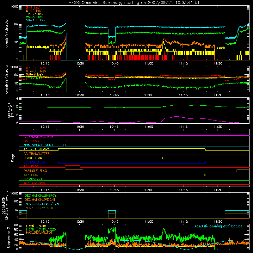Click the Flags y-axis label
253x253 pixels.
[x=13, y=158]
